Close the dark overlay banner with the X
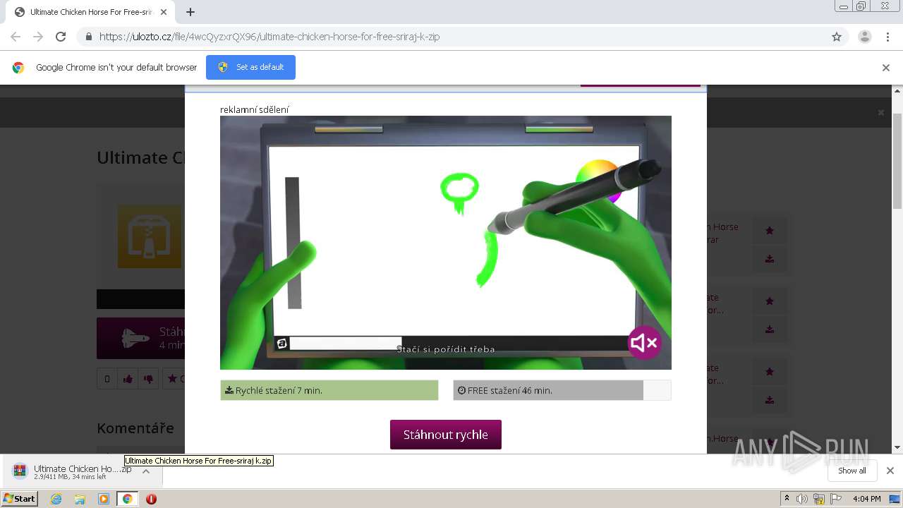This screenshot has width=903, height=508. click(x=880, y=113)
